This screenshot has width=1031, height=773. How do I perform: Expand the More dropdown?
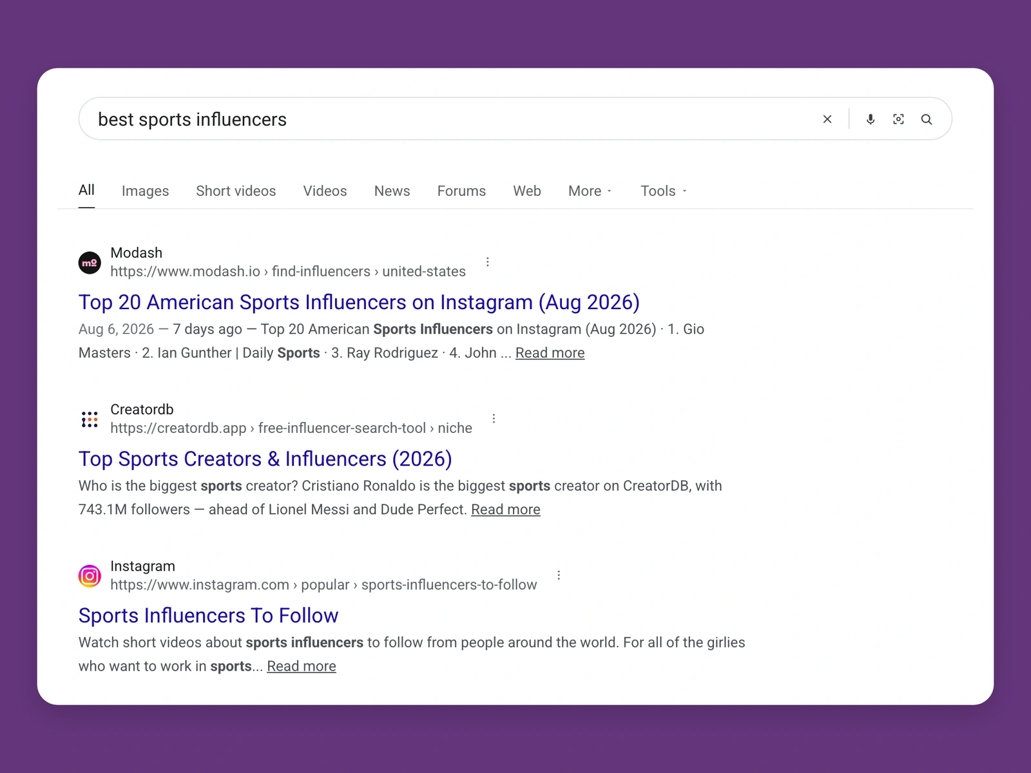click(x=590, y=191)
